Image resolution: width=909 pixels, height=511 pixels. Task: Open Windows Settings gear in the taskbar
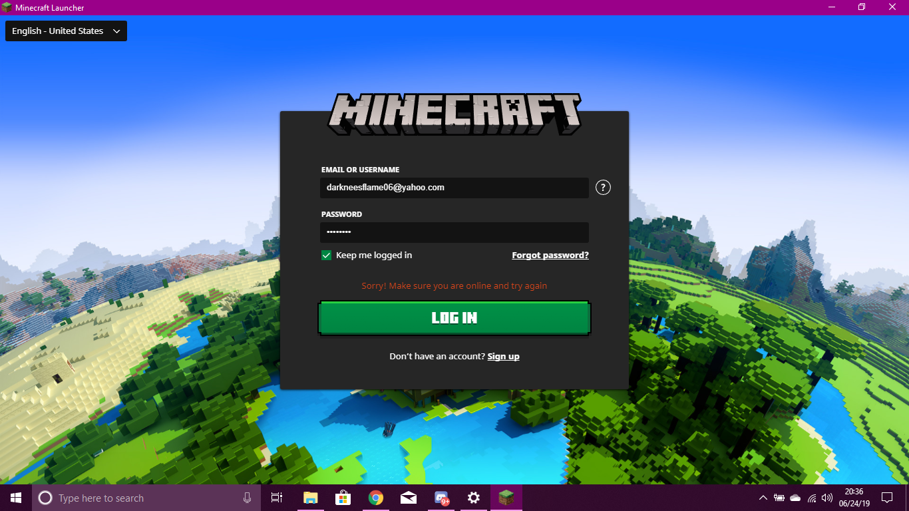pyautogui.click(x=474, y=498)
